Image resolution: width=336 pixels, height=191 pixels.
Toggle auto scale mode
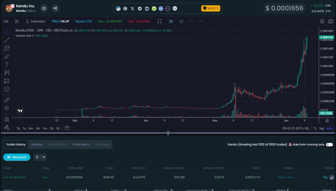tap(330, 128)
